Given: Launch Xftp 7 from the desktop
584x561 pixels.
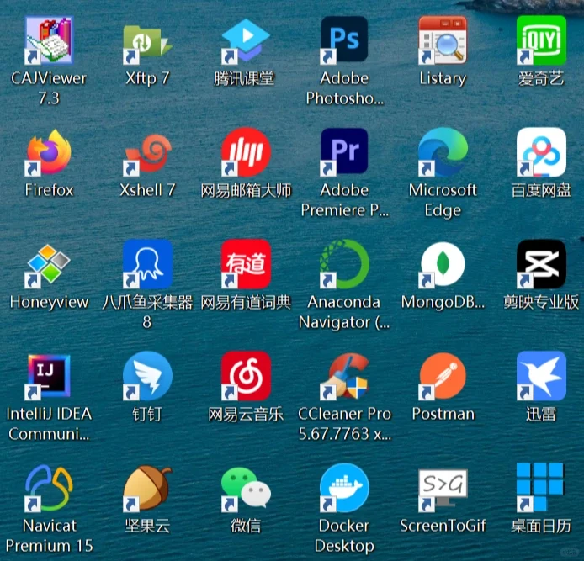Looking at the screenshot, I should pyautogui.click(x=147, y=40).
